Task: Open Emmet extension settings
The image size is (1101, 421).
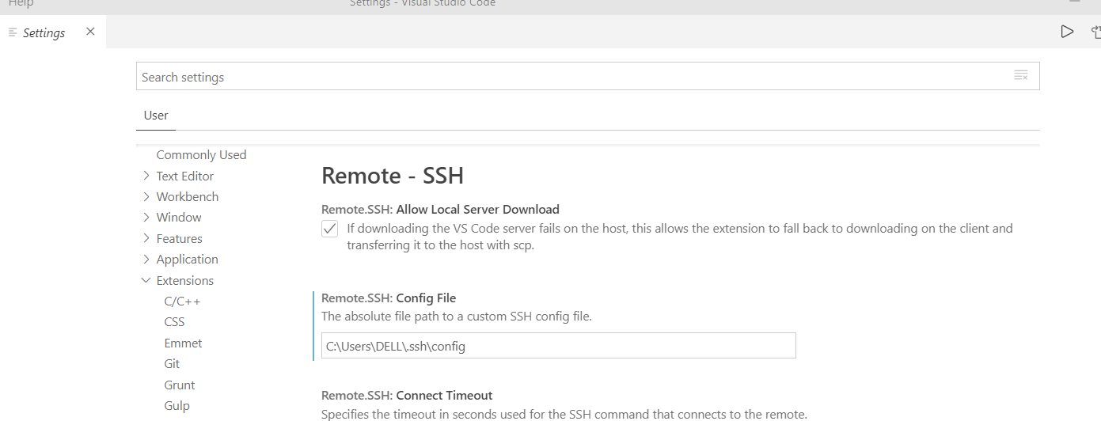Action: click(x=183, y=343)
